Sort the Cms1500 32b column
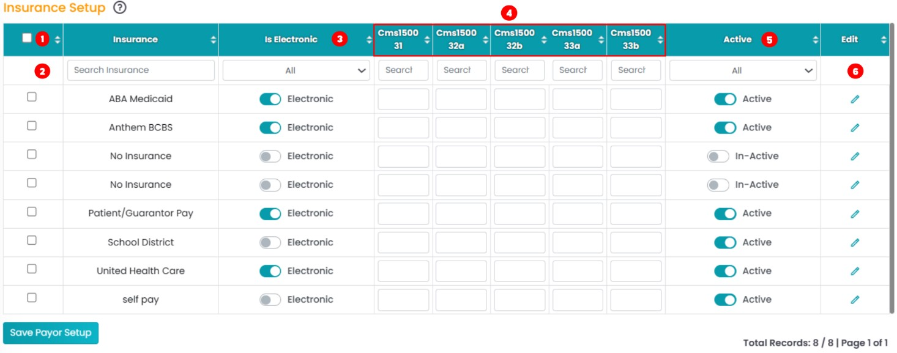Viewport: 897px width, 353px height. [543, 40]
